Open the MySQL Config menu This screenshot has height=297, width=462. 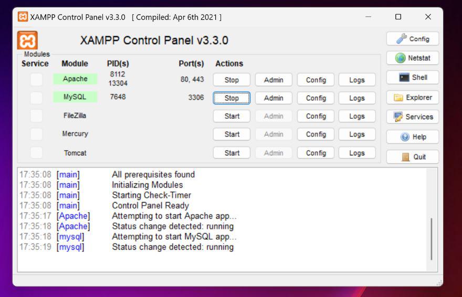click(316, 98)
